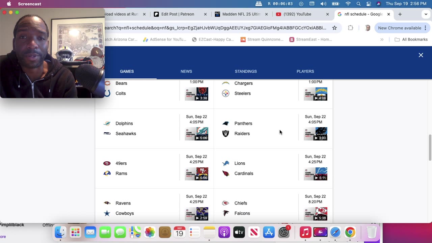Open the Apple menu

[x=9, y=4]
